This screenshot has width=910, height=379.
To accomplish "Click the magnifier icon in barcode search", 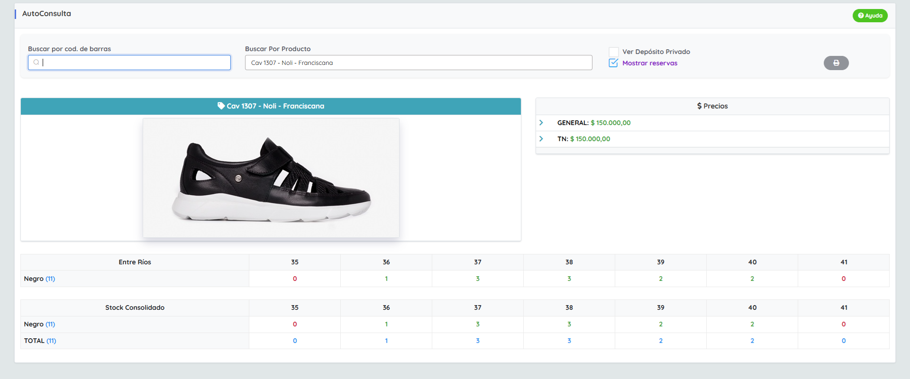I will coord(36,63).
